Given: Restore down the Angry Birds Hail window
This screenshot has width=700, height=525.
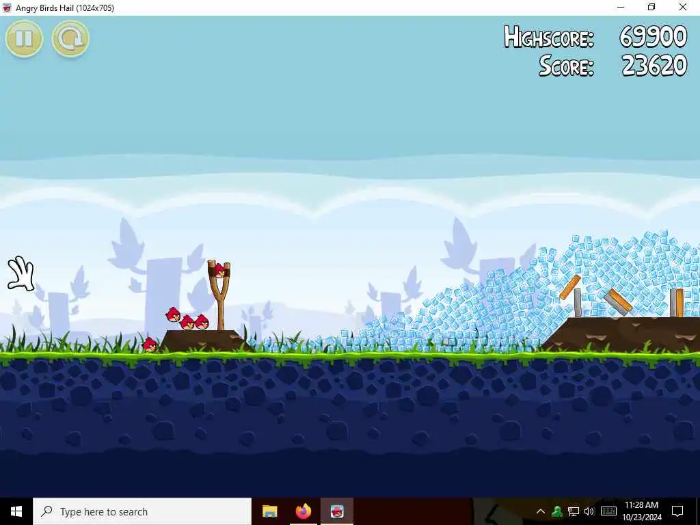Looking at the screenshot, I should click(651, 8).
